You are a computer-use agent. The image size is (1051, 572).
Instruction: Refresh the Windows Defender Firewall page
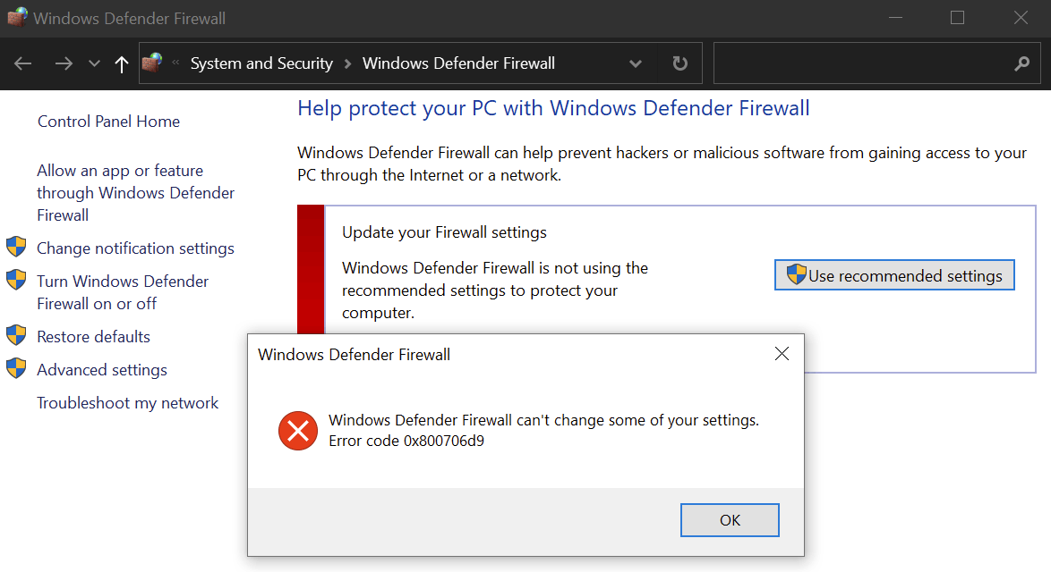tap(680, 63)
